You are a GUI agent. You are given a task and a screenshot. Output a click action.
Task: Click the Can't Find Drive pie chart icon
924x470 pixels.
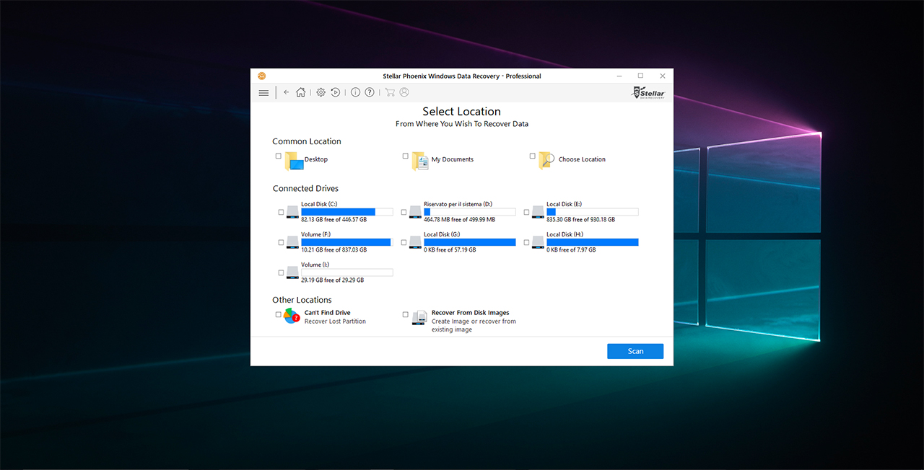point(292,316)
